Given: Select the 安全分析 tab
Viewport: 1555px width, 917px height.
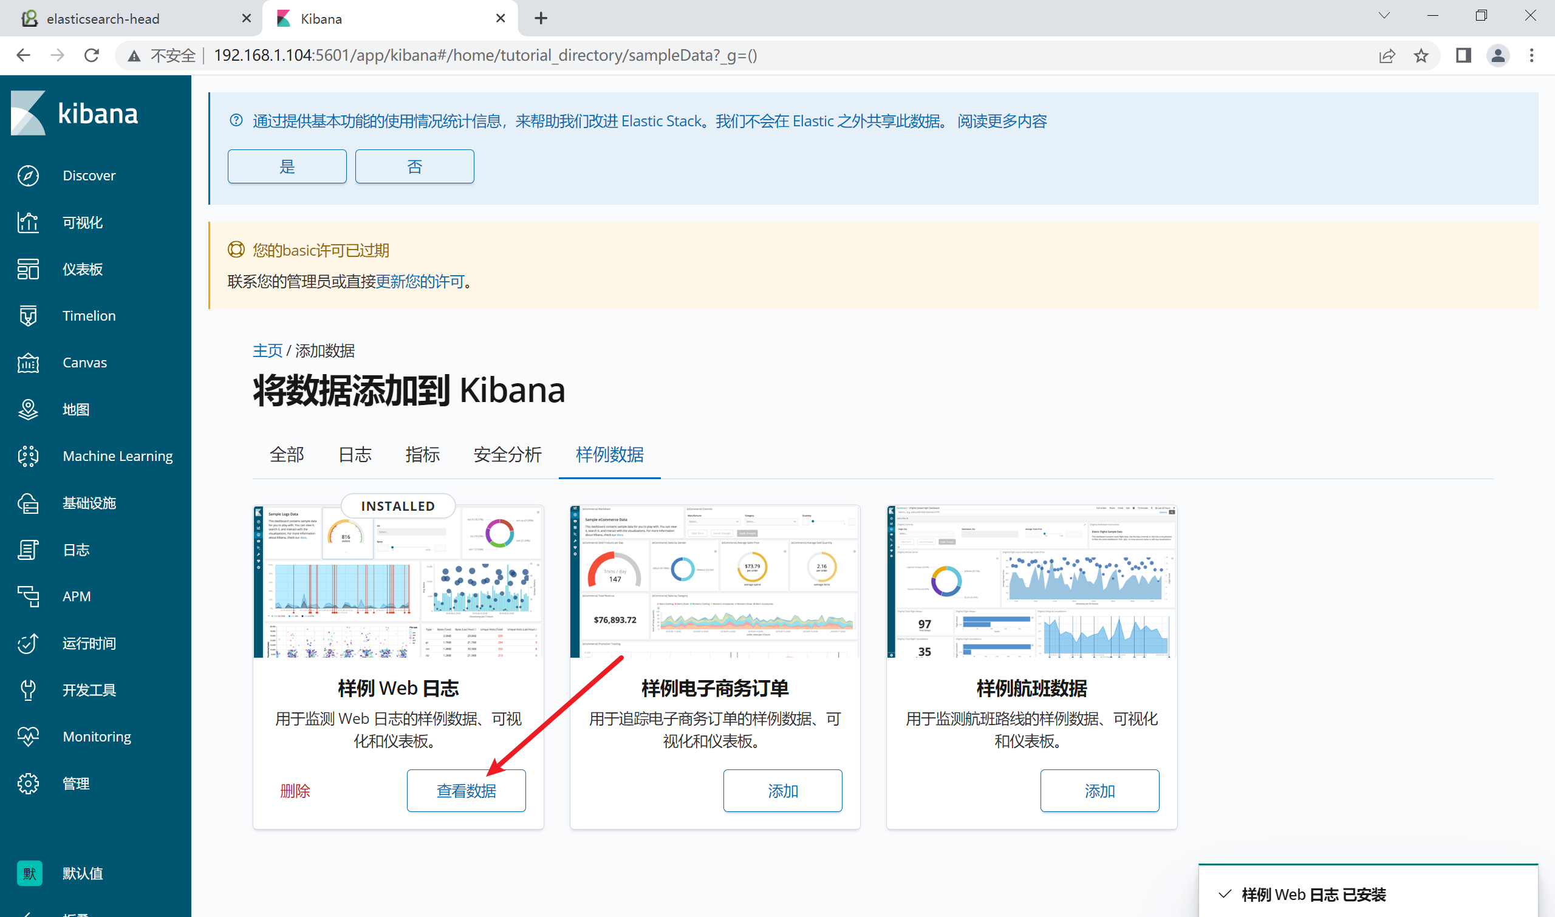Looking at the screenshot, I should pos(507,455).
